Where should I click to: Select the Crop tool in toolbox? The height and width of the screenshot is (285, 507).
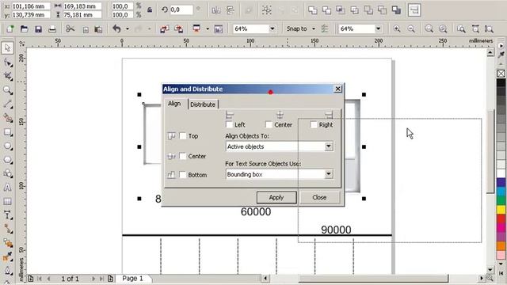pyautogui.click(x=7, y=76)
